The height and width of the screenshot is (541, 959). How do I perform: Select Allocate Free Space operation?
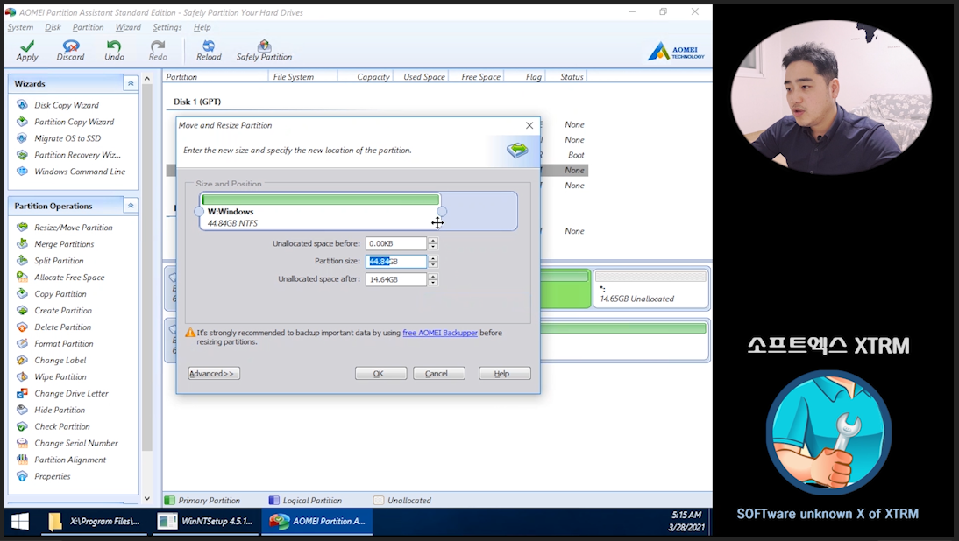pyautogui.click(x=69, y=277)
